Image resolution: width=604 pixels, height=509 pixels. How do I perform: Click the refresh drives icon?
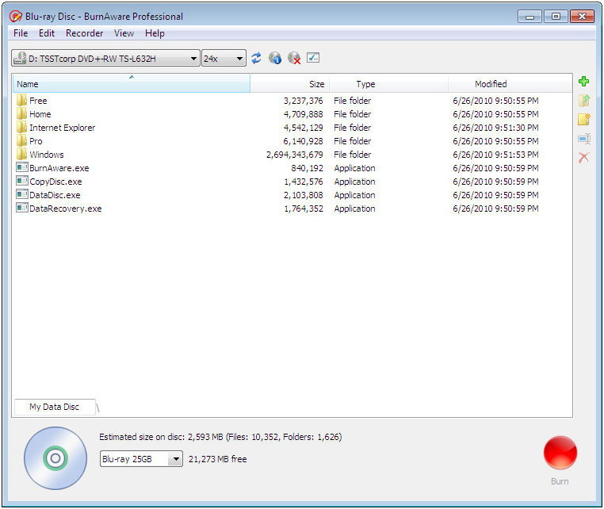[256, 58]
